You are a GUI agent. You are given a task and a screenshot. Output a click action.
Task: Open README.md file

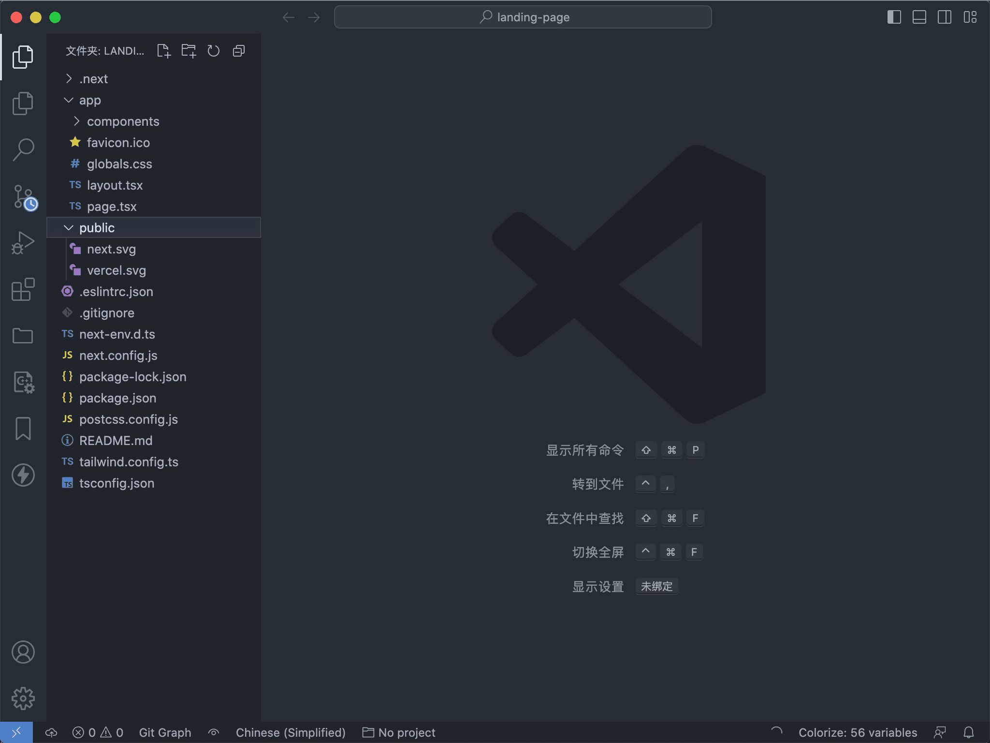point(154,441)
